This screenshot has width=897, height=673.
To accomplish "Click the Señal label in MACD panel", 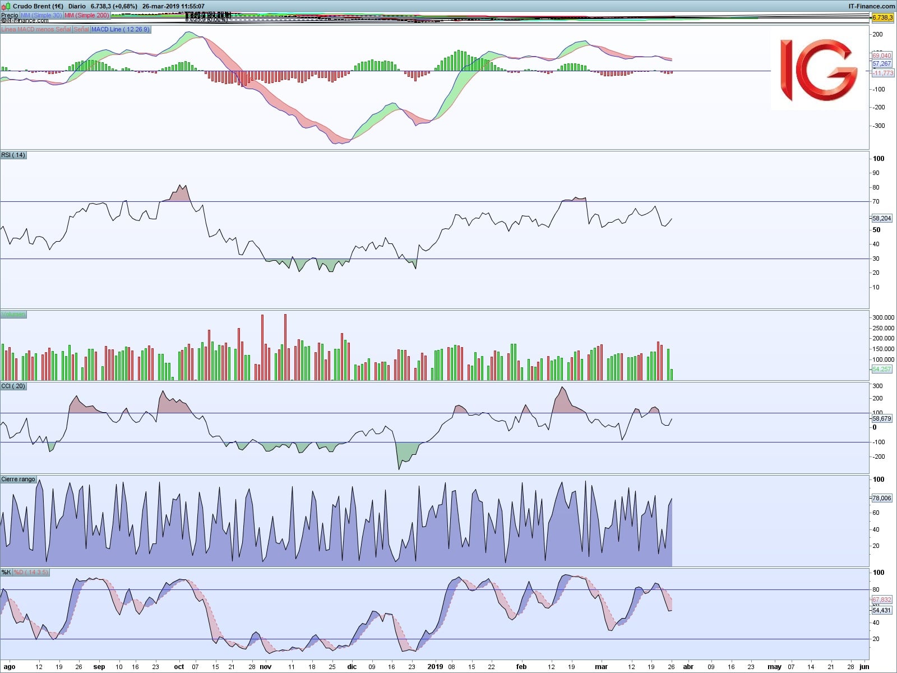I will 81,29.
